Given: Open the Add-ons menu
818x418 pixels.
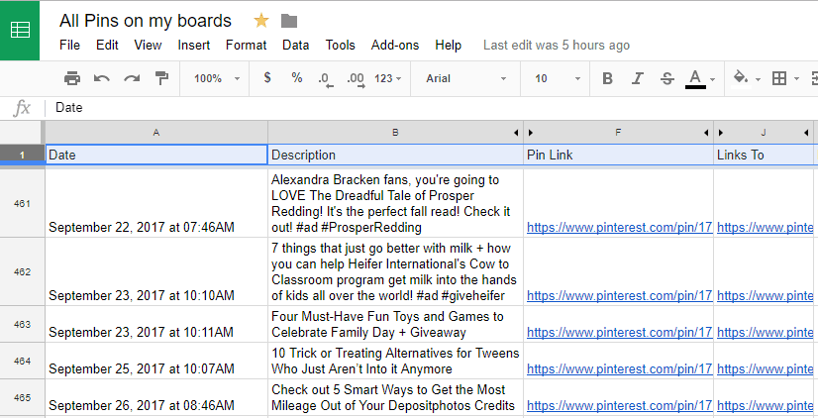Looking at the screenshot, I should 395,45.
